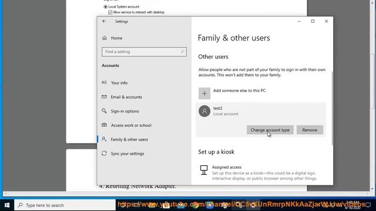Screen dimensions: 376x211
Task: Click Change account type button
Action: click(x=270, y=130)
